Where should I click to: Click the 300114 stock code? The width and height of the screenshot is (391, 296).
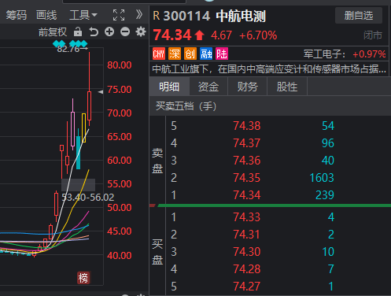click(x=186, y=16)
